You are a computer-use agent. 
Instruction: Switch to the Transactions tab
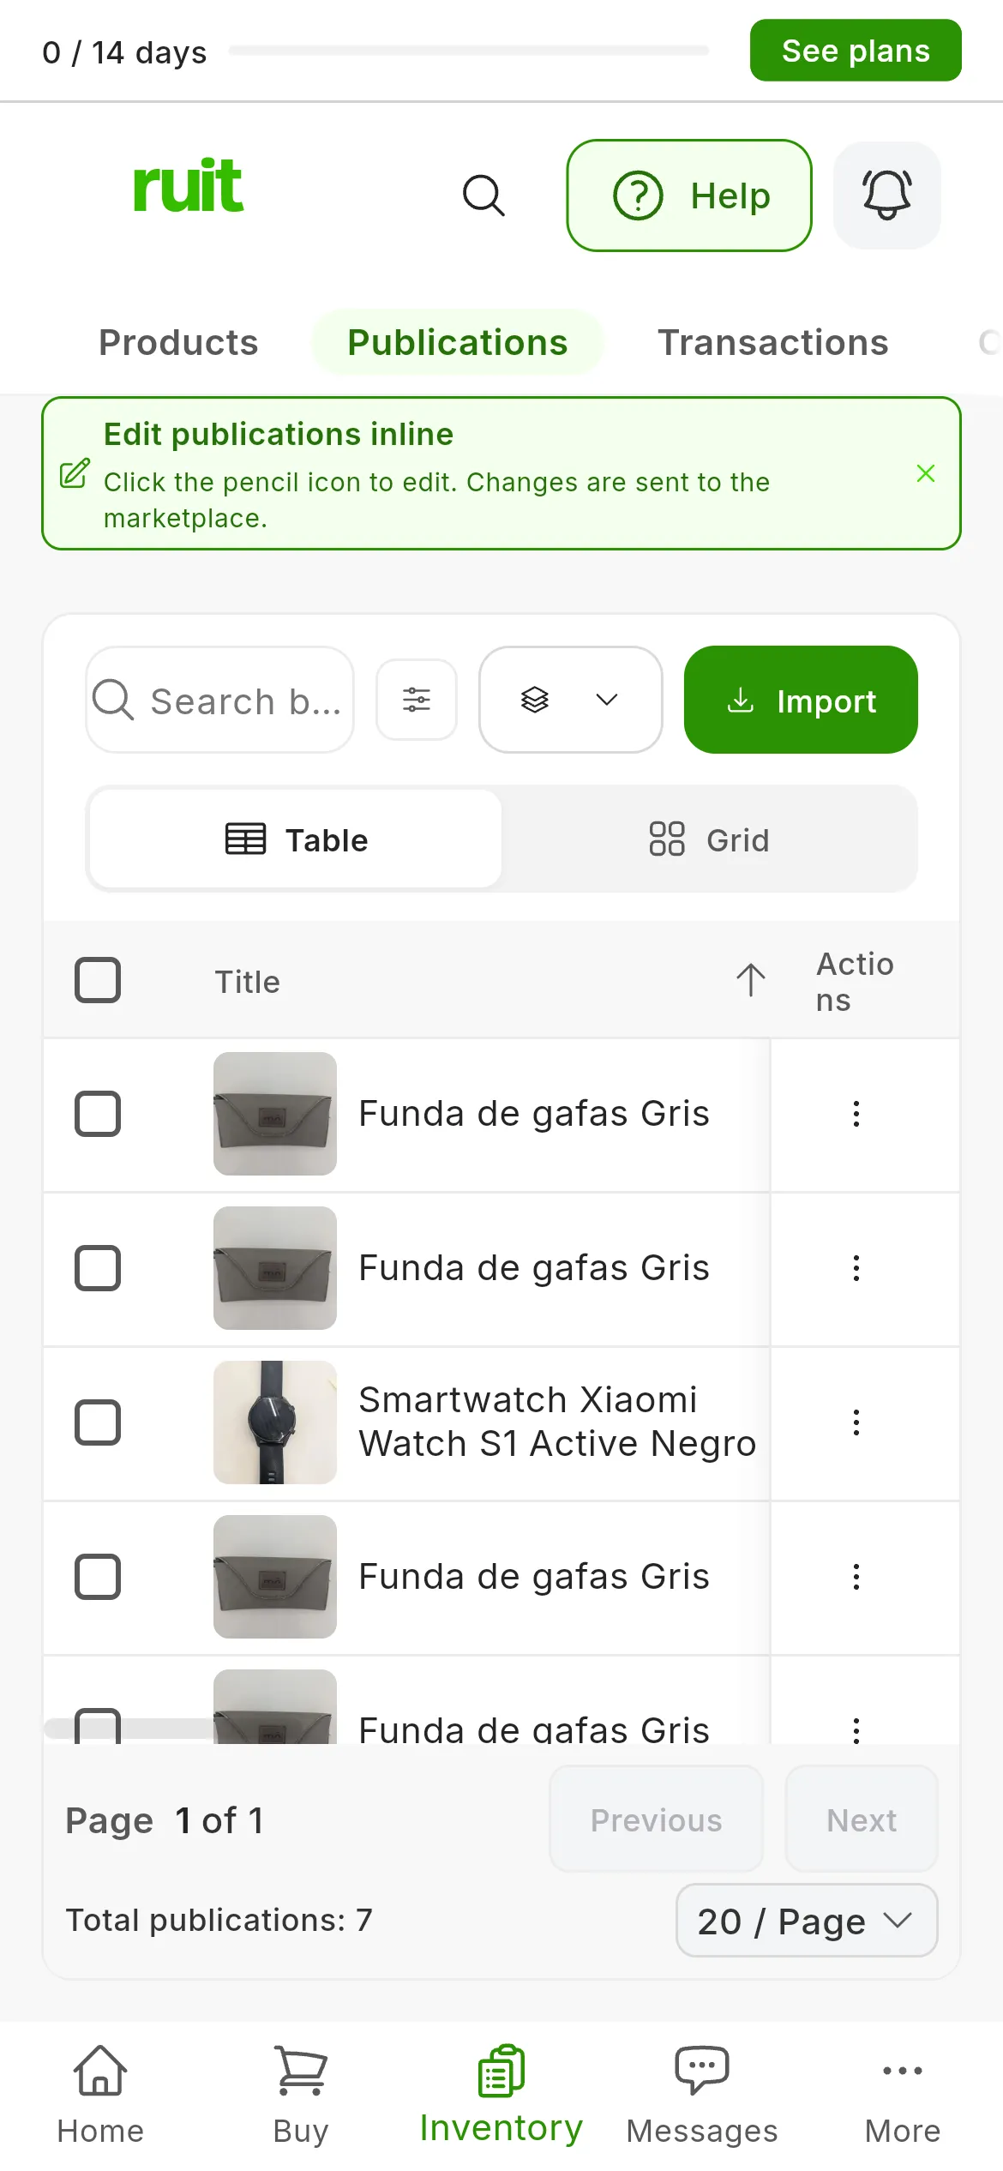[773, 342]
